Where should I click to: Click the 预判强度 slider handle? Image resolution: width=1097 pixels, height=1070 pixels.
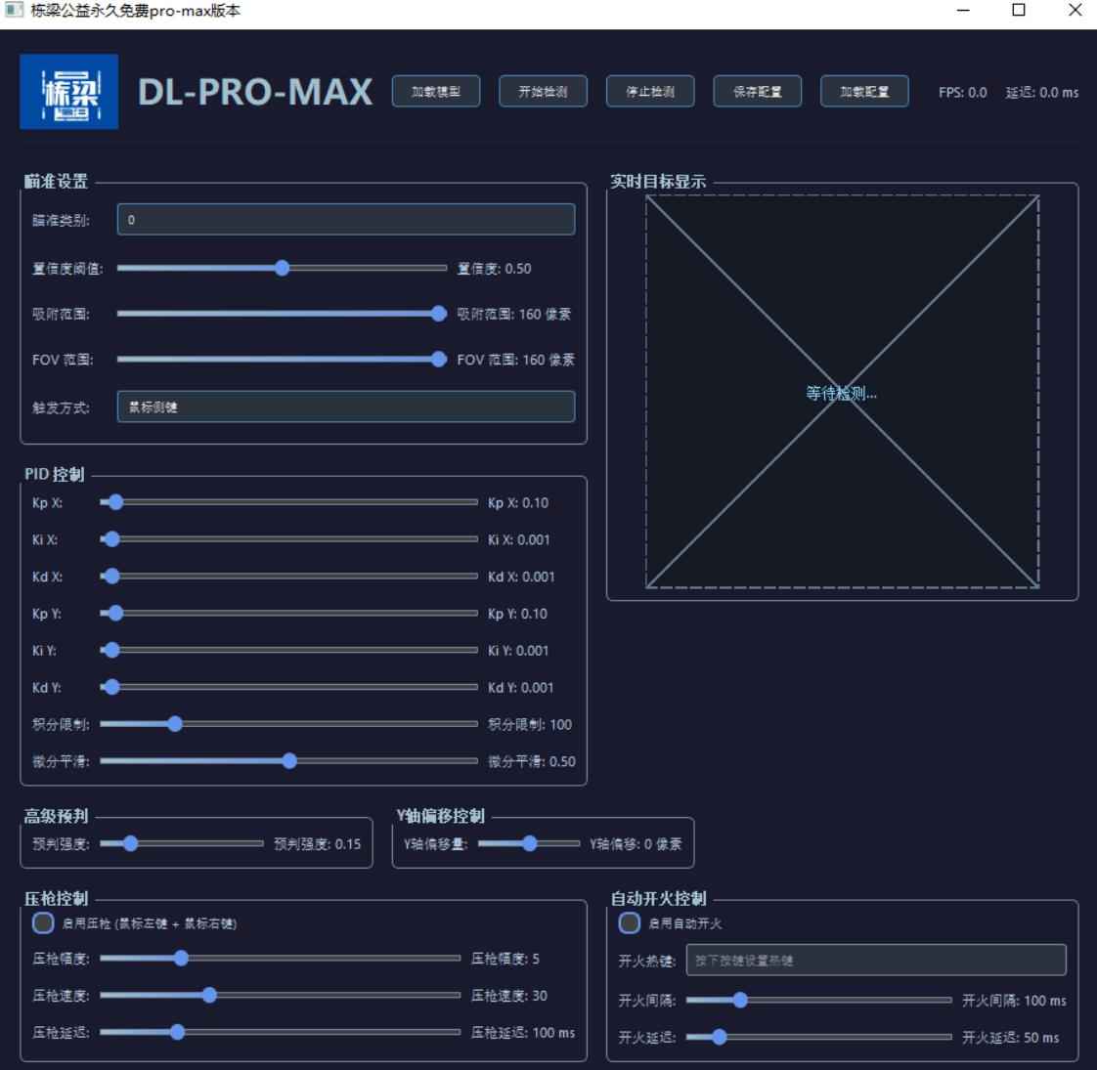click(x=130, y=841)
